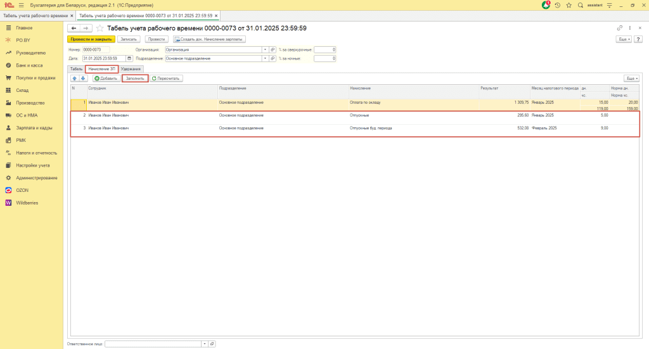Click the back navigation arrow
This screenshot has height=349, width=649.
[x=74, y=29]
